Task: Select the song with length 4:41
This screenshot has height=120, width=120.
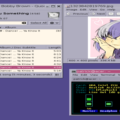Action: (31, 61)
